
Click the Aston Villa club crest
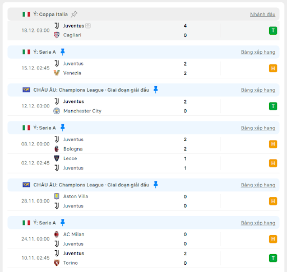pos(57,196)
